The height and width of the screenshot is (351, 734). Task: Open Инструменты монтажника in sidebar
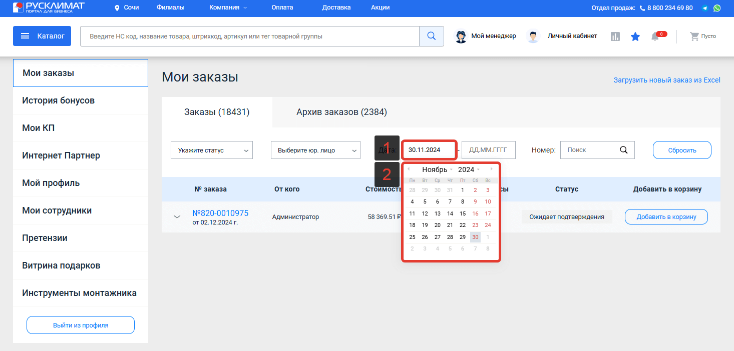click(x=81, y=293)
